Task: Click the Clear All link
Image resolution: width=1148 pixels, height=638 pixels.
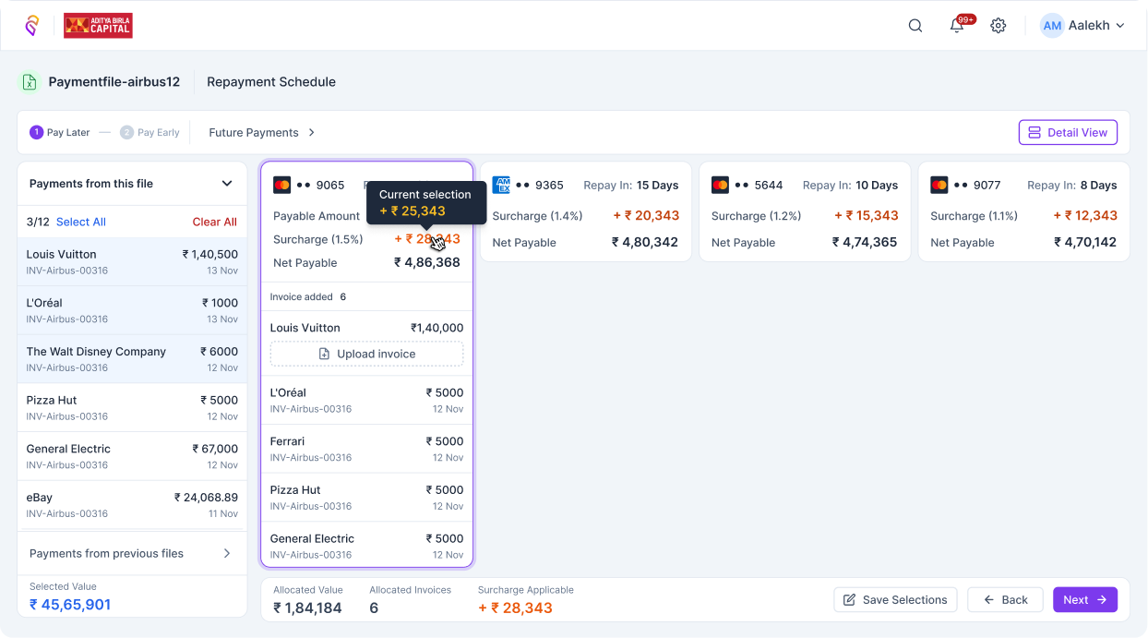Action: pos(215,223)
